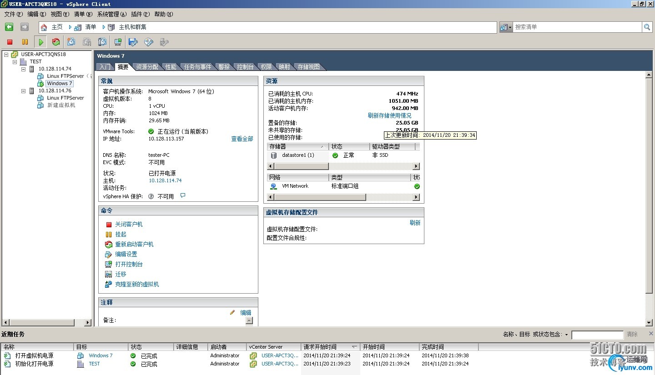
Task: Switch to the 入门 tab
Action: pos(105,67)
